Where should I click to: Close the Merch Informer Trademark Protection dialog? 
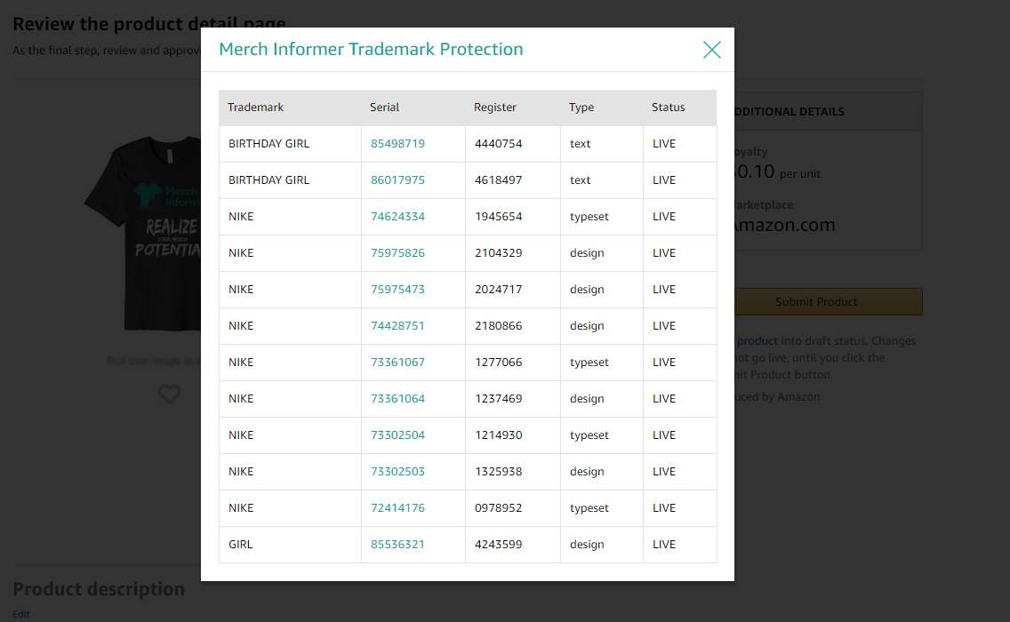[x=712, y=50]
